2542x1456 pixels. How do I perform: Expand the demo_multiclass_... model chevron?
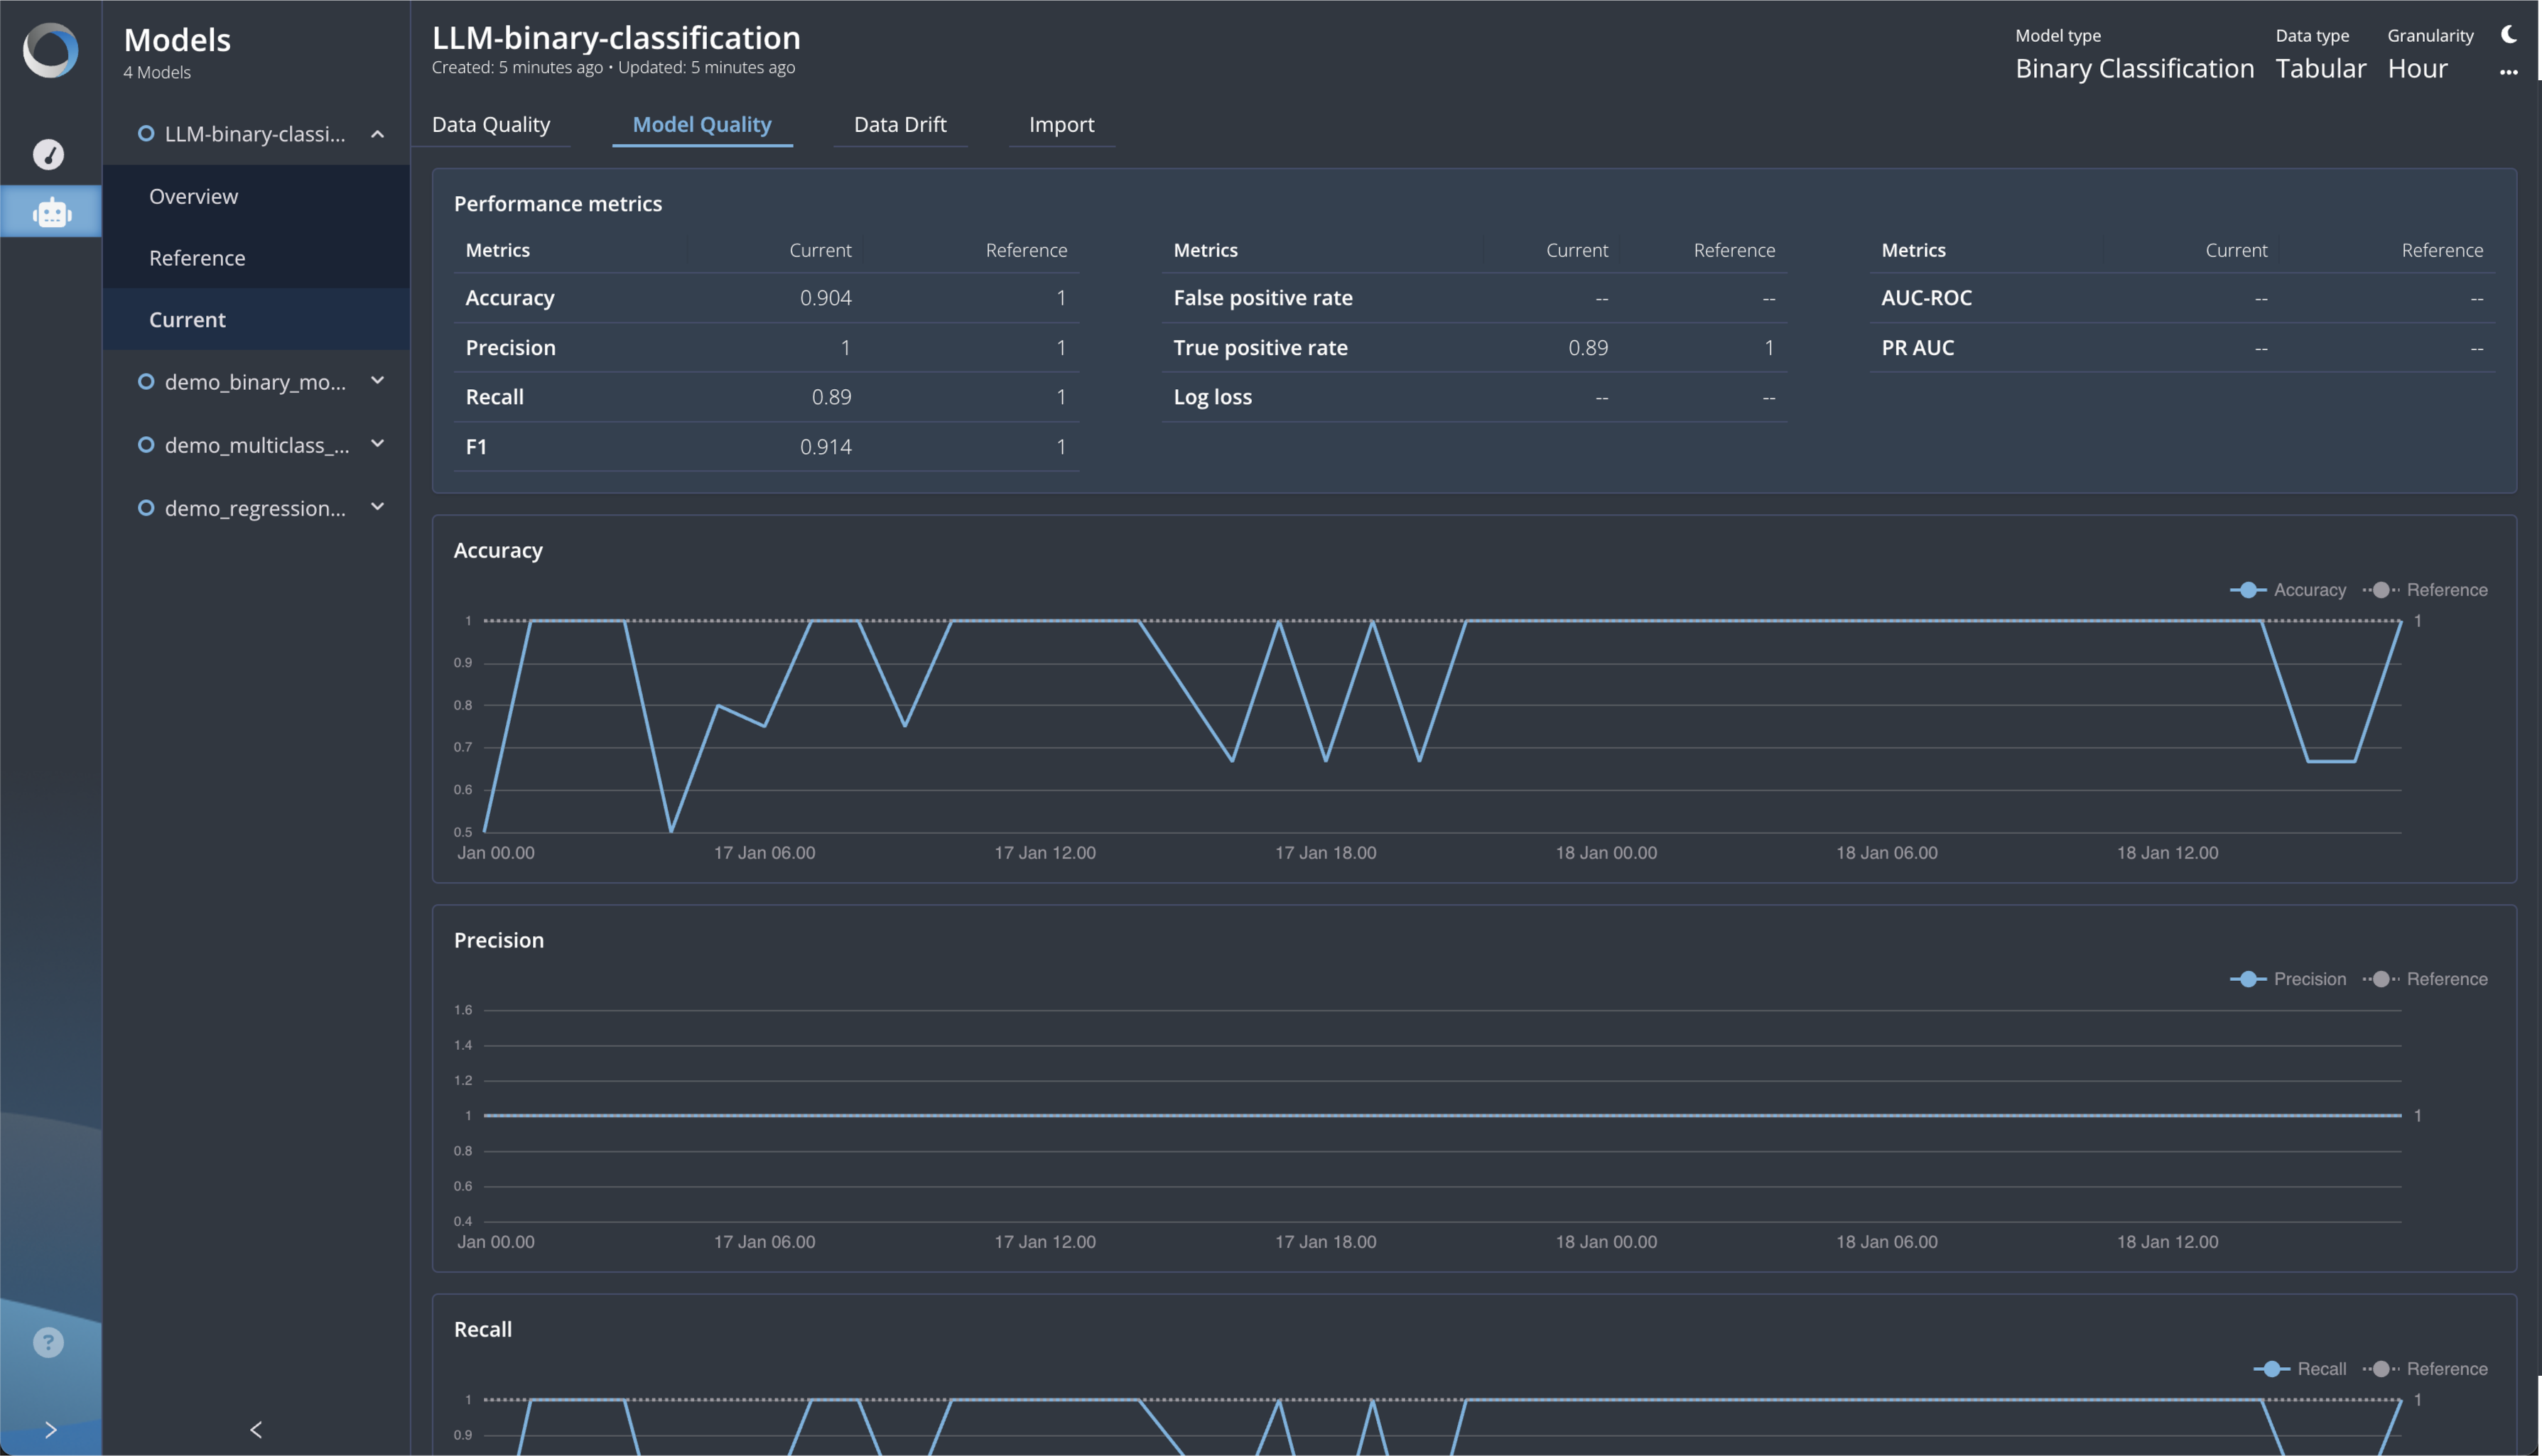pos(377,443)
